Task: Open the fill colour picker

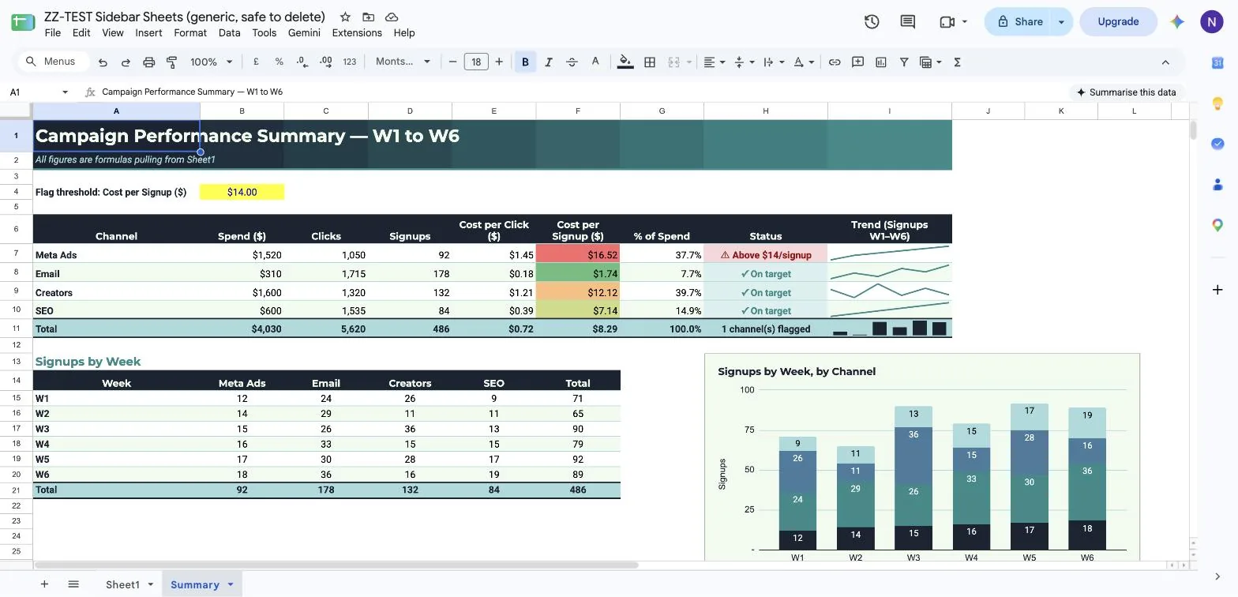Action: coord(625,62)
